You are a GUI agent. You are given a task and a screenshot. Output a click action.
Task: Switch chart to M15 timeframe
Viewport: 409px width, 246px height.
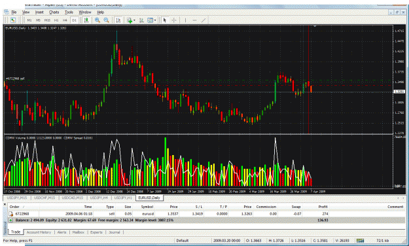coord(47,20)
